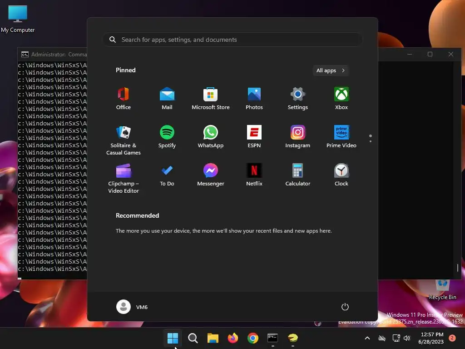Launch Firefox from the taskbar
Screen dimensions: 465x349
233,338
